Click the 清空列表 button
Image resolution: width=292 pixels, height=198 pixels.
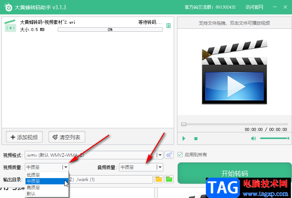pos(67,137)
